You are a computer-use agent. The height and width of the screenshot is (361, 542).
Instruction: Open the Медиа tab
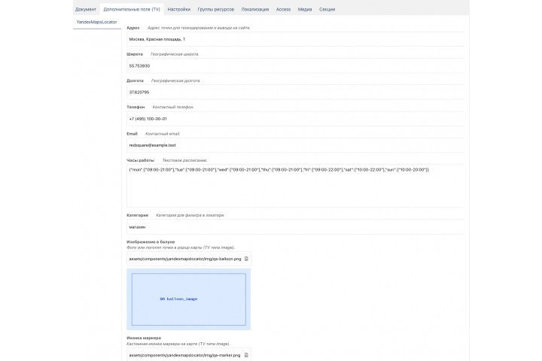click(x=305, y=9)
